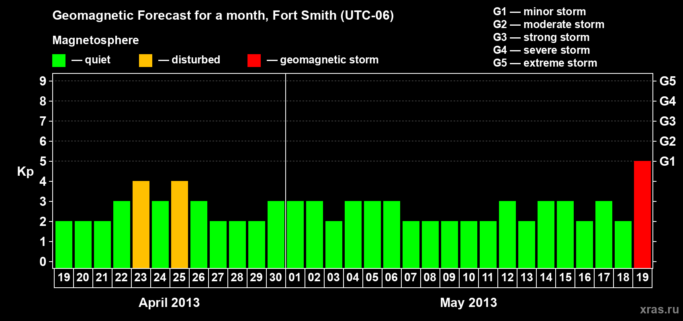Click 'G5 — extreme storm' legend text

click(x=545, y=63)
